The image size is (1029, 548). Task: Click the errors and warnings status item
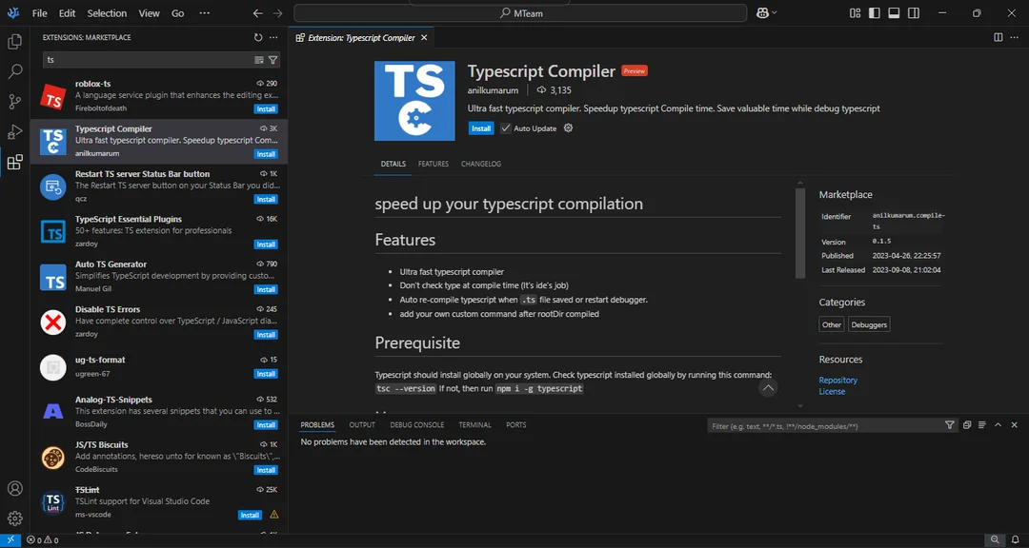(x=43, y=540)
